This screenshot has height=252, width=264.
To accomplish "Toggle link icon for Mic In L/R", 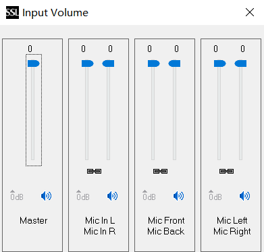I will pyautogui.click(x=94, y=172).
